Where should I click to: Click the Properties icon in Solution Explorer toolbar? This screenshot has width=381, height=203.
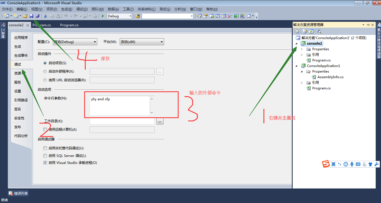[297, 31]
